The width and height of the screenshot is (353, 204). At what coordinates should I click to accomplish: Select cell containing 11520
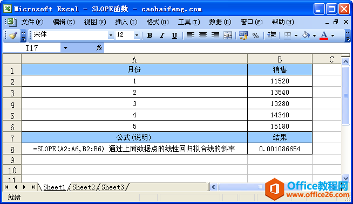point(280,81)
